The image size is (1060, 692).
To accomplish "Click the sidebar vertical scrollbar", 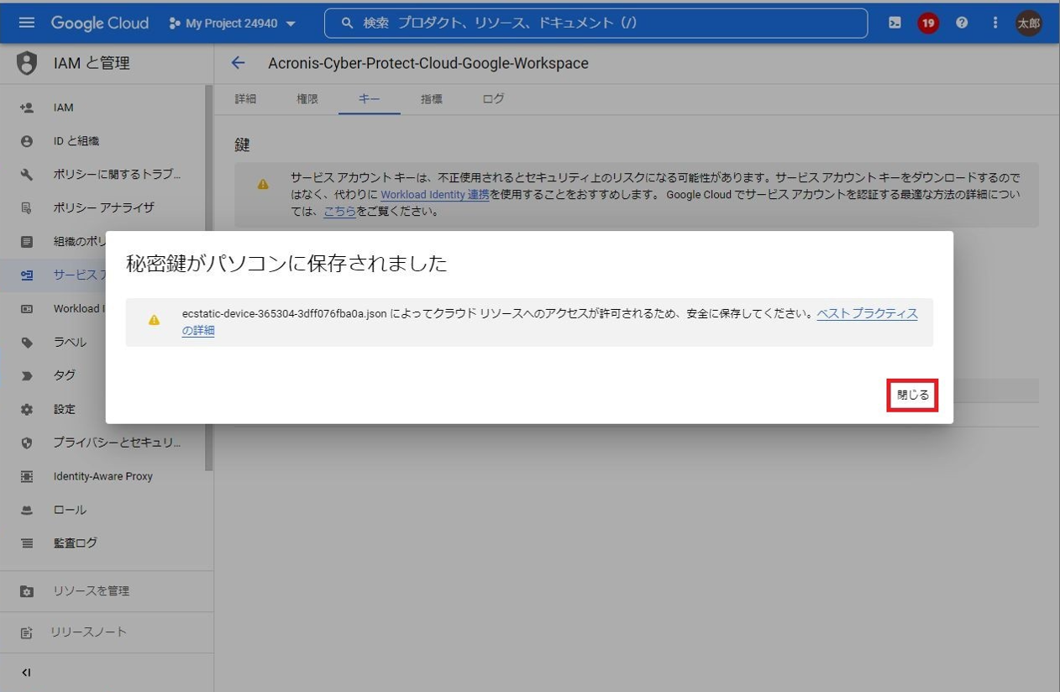I will click(x=209, y=278).
